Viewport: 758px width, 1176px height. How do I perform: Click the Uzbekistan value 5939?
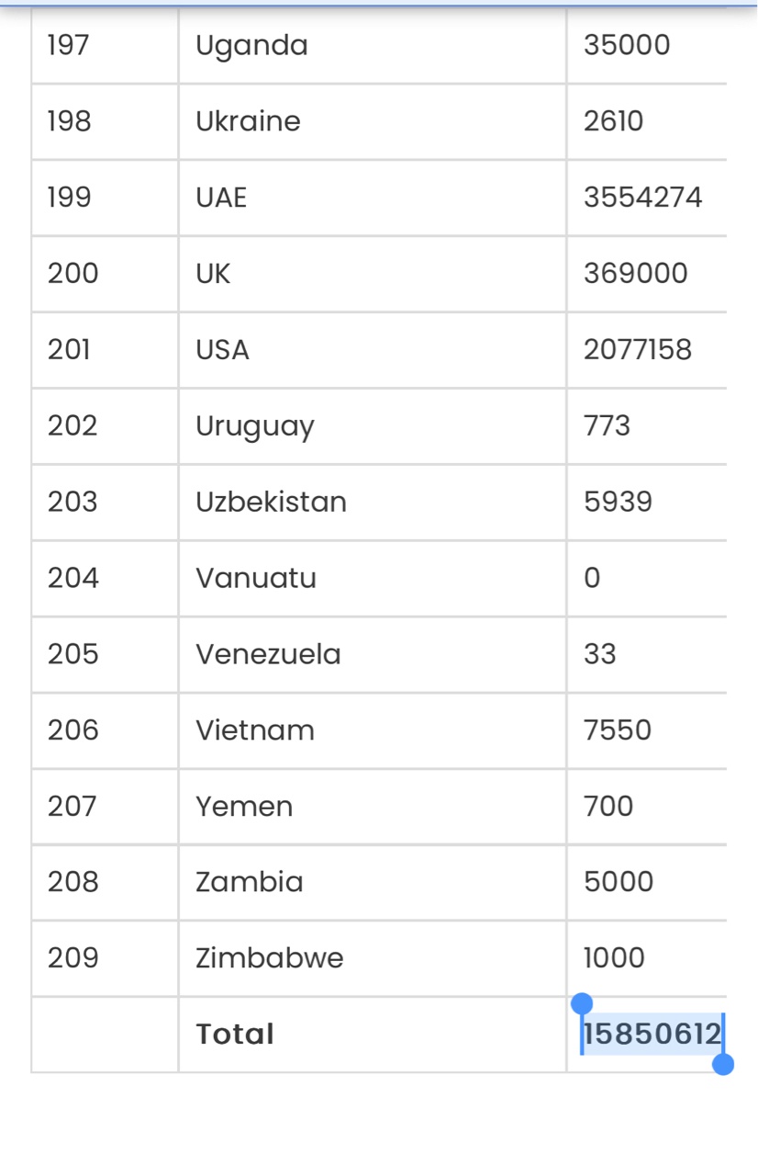point(618,502)
